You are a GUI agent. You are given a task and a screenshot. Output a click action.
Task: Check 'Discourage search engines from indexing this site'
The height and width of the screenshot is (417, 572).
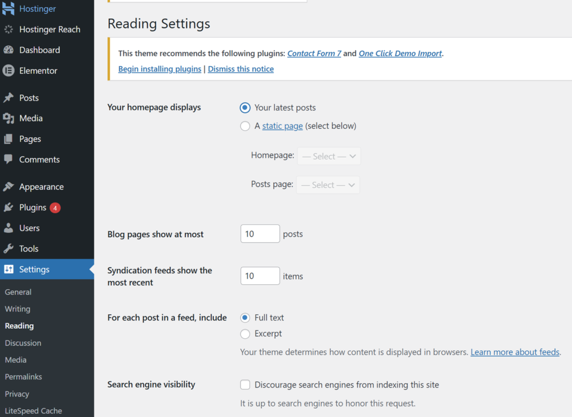tap(245, 385)
